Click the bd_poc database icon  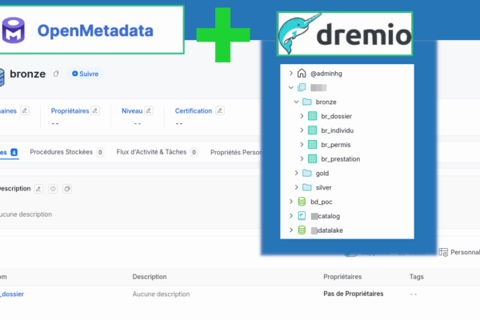(302, 202)
